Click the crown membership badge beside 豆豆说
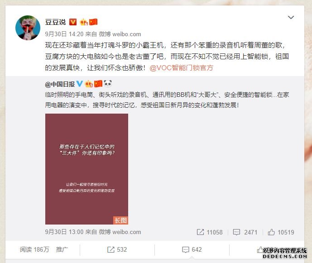Viewport: 312px width, 263px height. click(x=84, y=22)
